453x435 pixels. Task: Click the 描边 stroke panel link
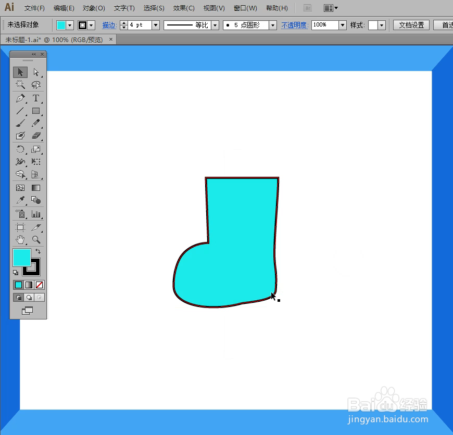pyautogui.click(x=109, y=25)
